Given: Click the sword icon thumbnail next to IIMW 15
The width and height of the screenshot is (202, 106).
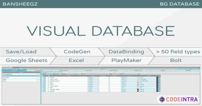Looking at the screenshot, I should point(138,77).
